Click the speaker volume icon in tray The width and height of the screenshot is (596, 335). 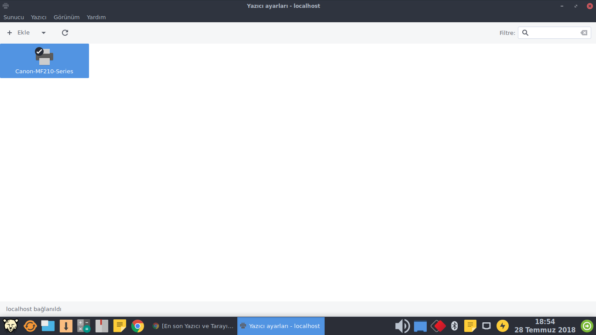click(x=402, y=326)
